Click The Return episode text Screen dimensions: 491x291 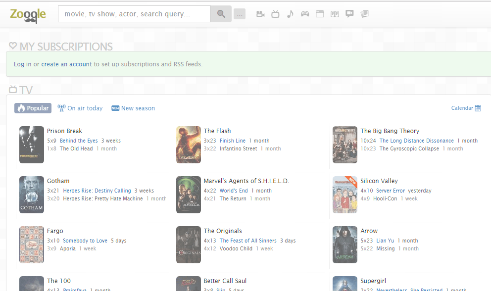click(233, 198)
